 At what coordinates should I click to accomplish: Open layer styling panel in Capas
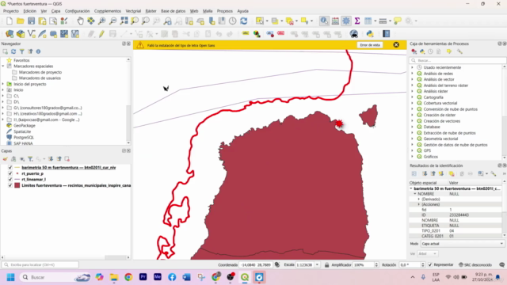pos(6,159)
